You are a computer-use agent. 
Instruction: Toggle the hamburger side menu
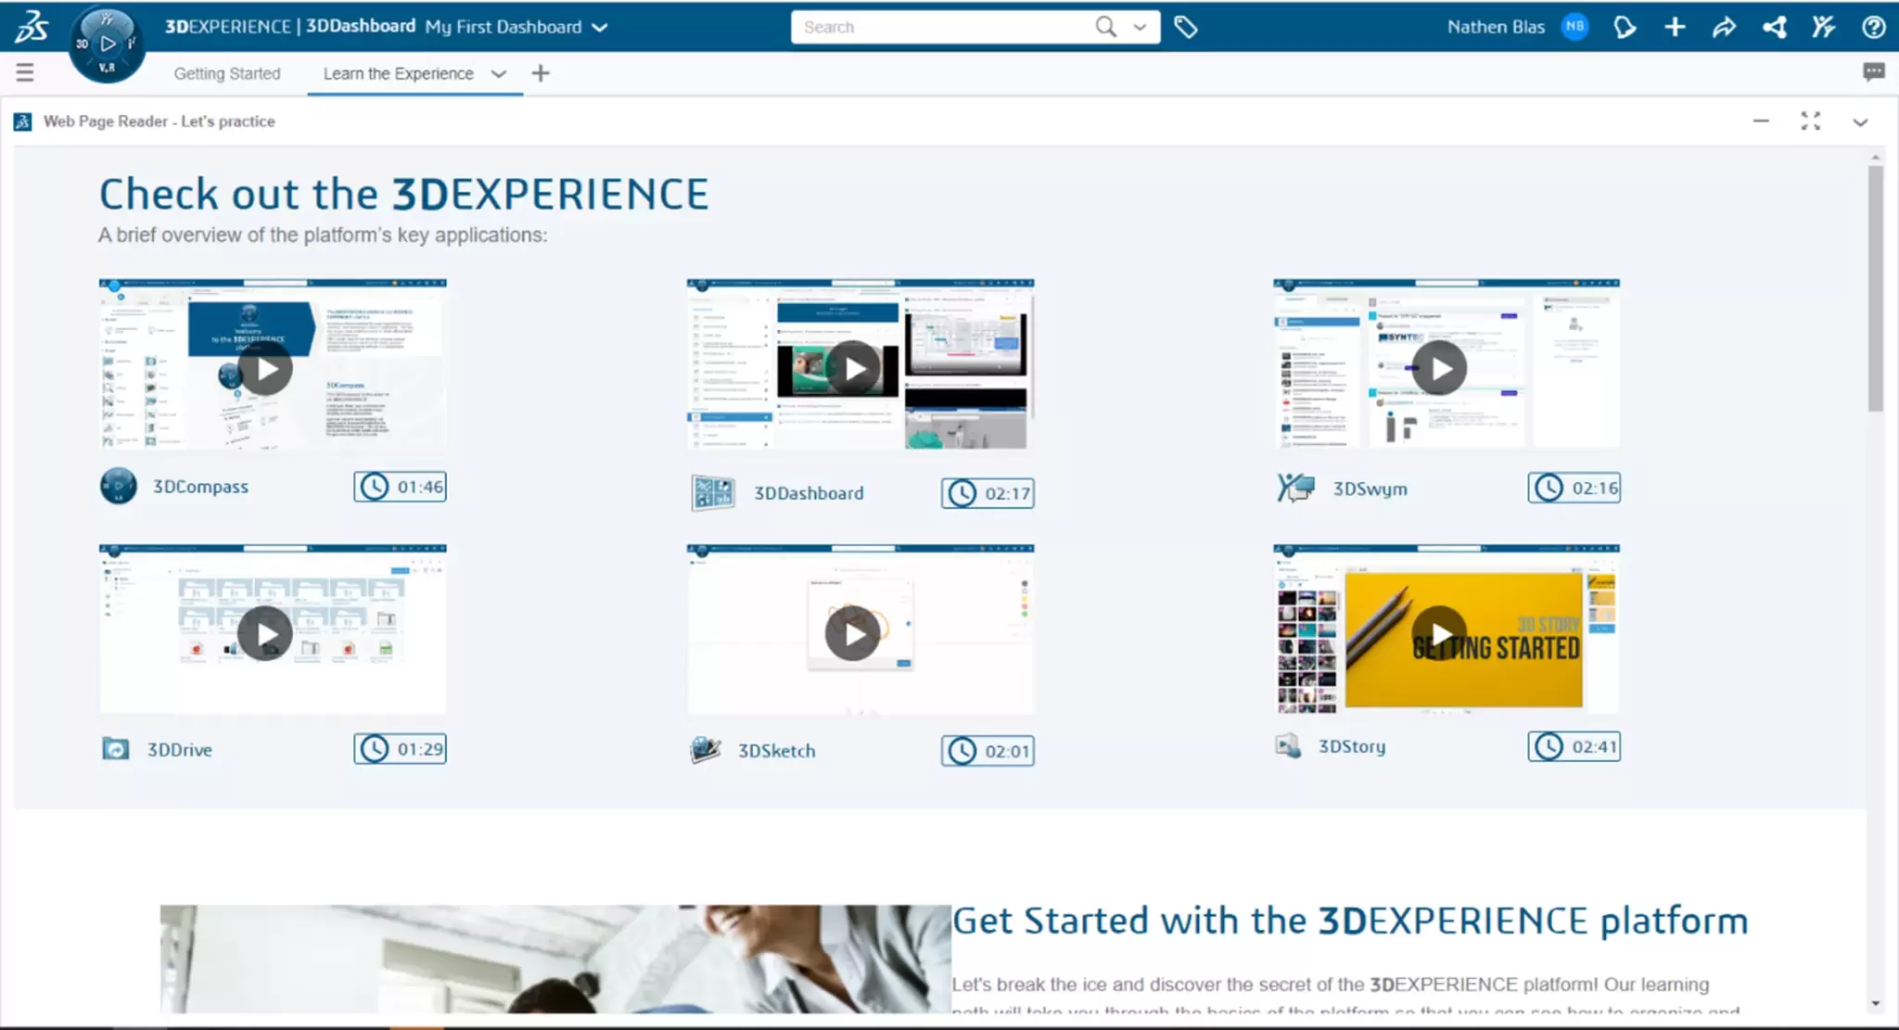pyautogui.click(x=25, y=72)
